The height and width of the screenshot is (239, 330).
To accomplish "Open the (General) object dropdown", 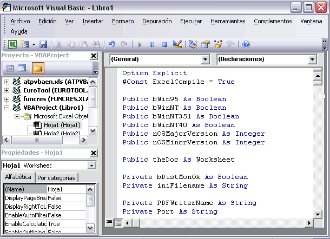I will tap(205, 59).
